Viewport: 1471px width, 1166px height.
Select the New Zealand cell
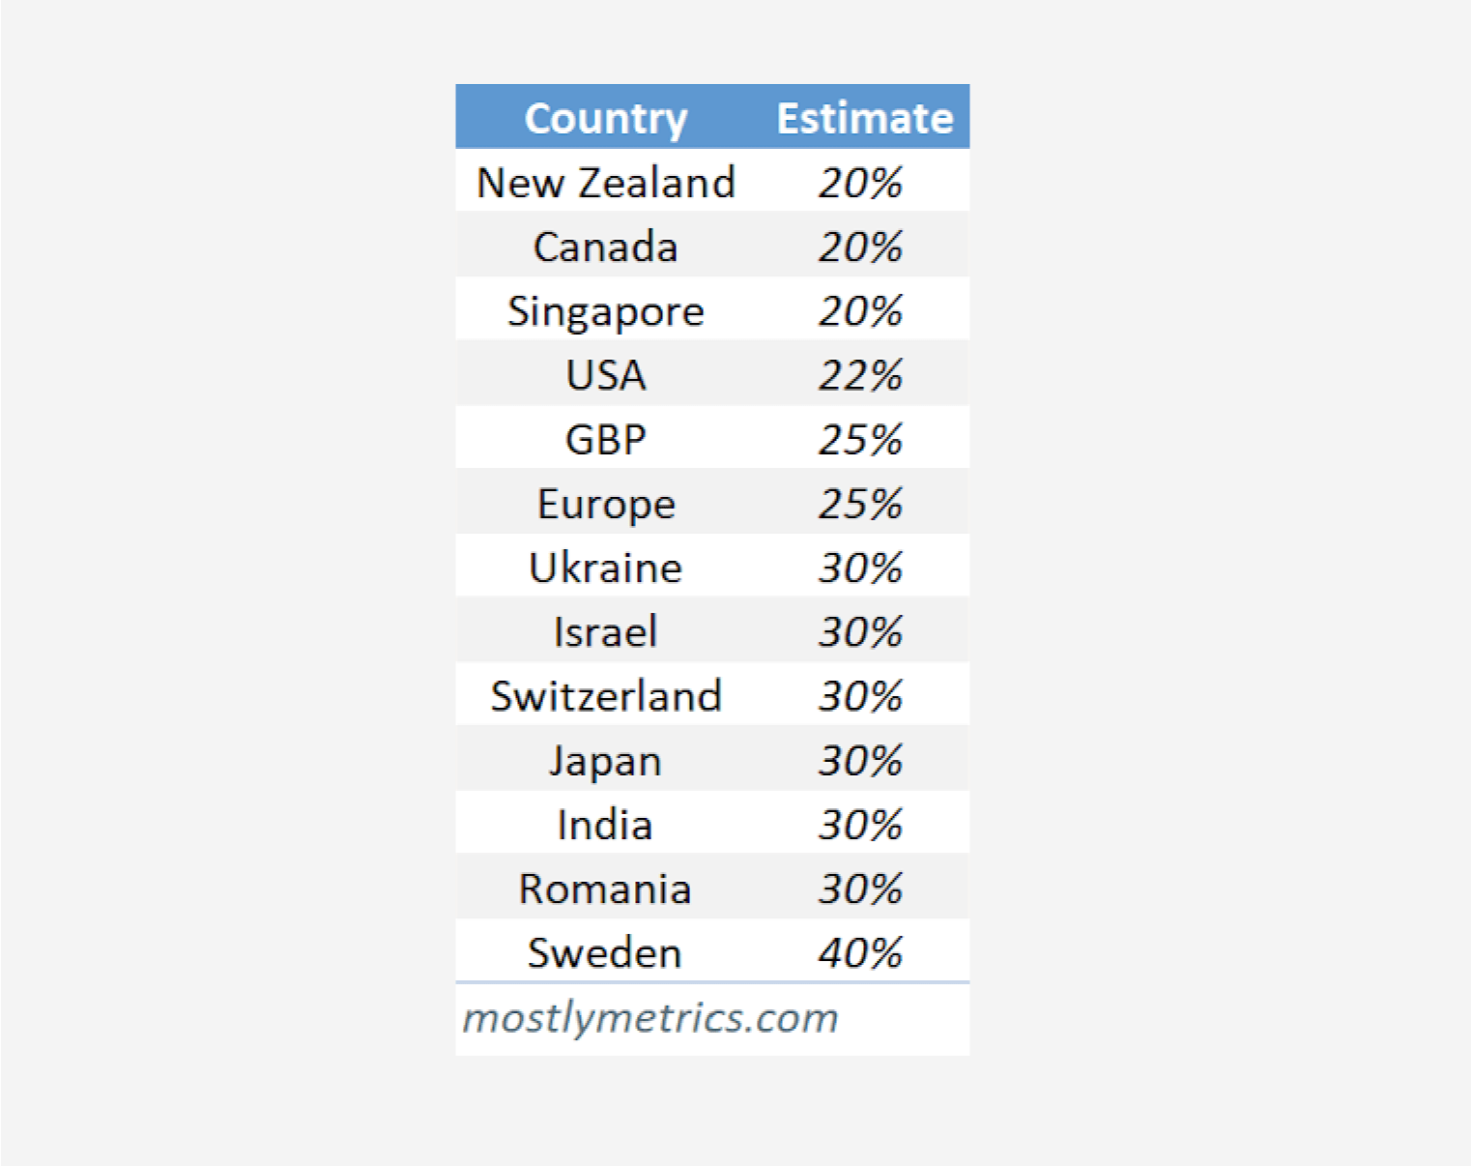click(605, 183)
